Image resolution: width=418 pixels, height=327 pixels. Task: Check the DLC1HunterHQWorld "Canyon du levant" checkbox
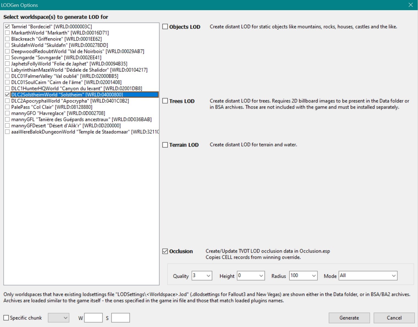coord(7,89)
